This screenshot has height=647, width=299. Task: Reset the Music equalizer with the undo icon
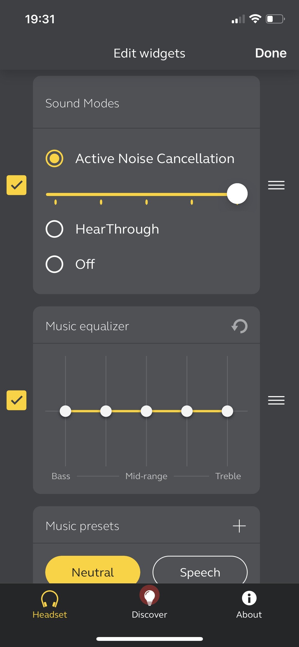pos(239,326)
